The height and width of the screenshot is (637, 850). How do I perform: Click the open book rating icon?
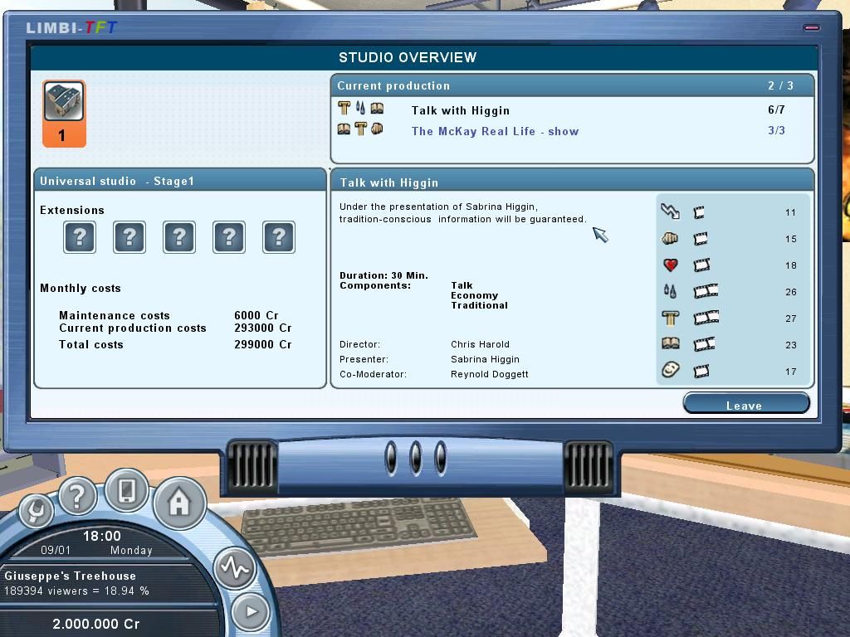[x=671, y=344]
